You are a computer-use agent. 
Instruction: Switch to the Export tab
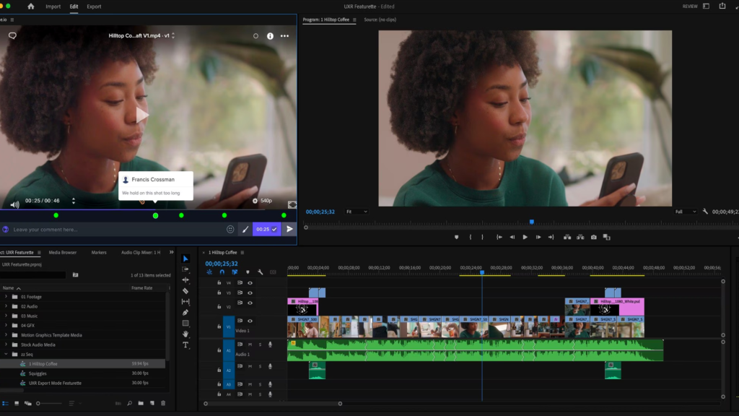click(94, 6)
